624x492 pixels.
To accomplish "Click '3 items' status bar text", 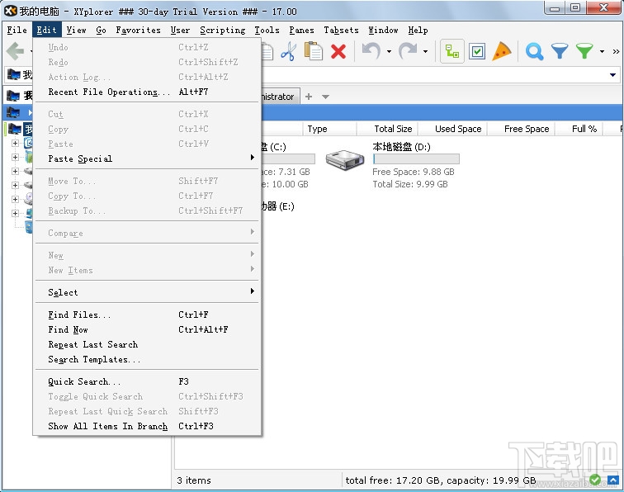I will pos(194,480).
